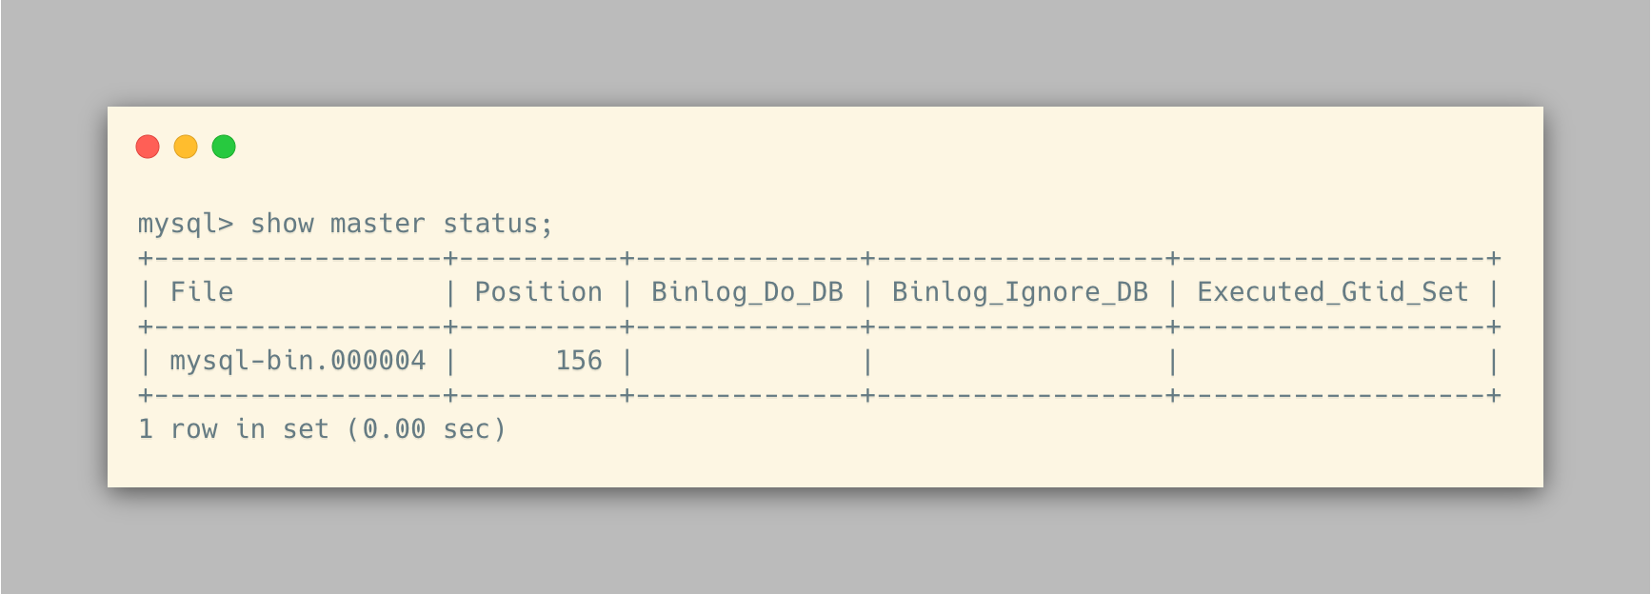
Task: Click the green maximize window button
Action: click(224, 147)
